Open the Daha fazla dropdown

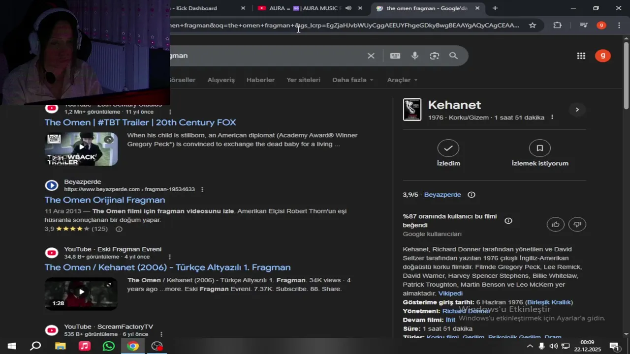352,80
